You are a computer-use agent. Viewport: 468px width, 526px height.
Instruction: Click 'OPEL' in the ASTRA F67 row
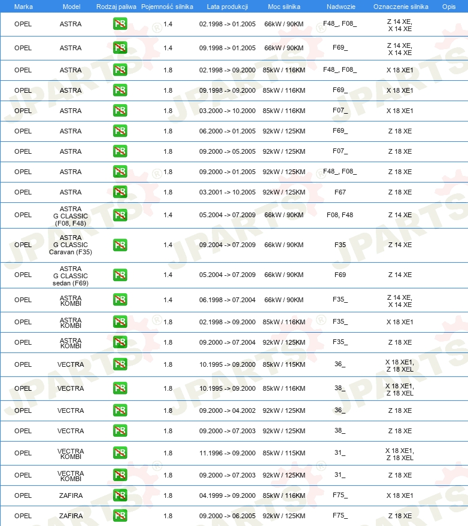click(23, 192)
